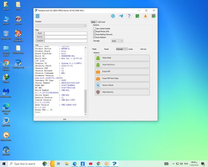Viewport: 208px width, 167px height.
Task: Select Pandora Tool desktop shortcut
Action: coord(18,64)
